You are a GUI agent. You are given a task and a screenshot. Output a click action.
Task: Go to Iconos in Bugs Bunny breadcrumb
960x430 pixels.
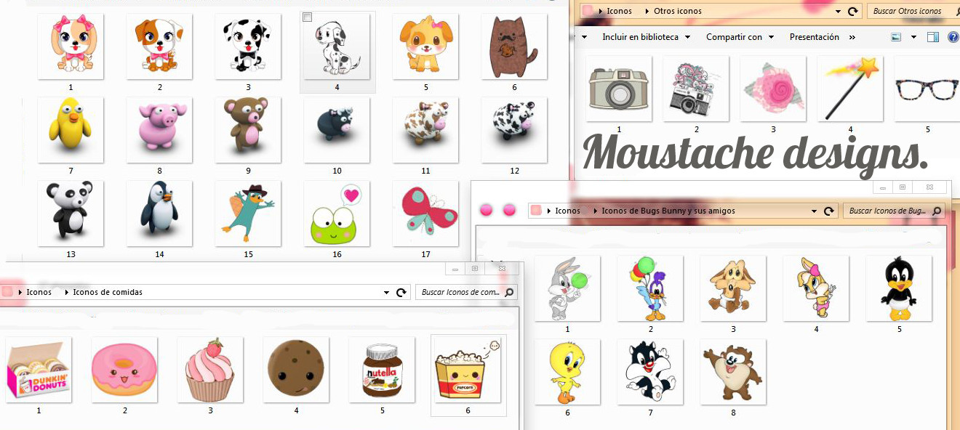pos(568,211)
